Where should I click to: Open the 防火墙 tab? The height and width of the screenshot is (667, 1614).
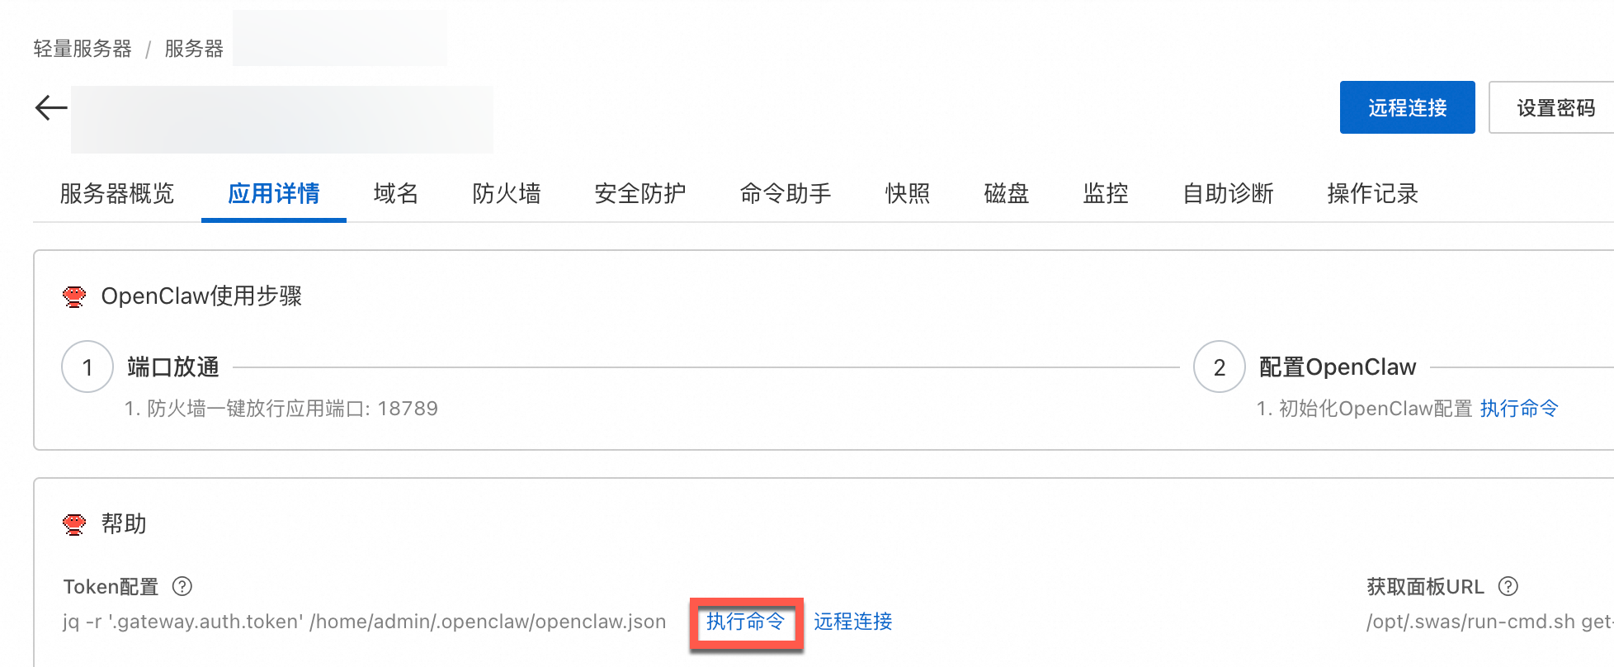click(507, 193)
